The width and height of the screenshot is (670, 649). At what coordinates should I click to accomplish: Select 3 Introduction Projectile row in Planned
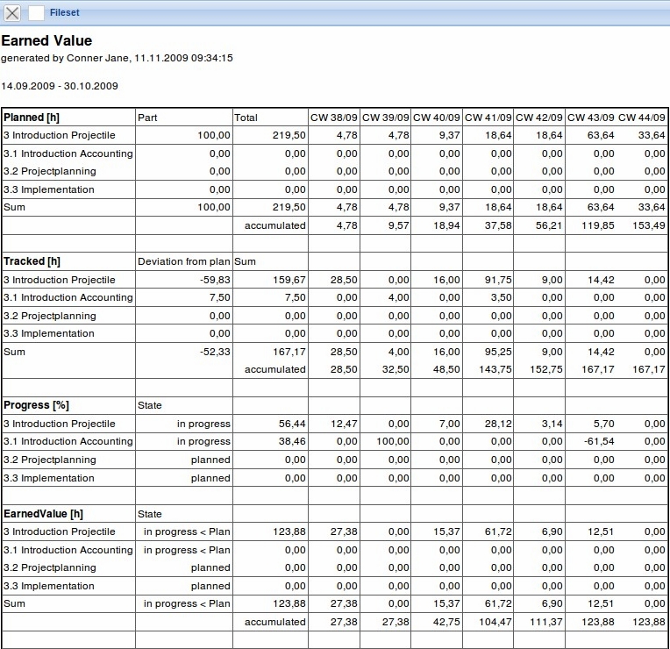tap(60, 135)
